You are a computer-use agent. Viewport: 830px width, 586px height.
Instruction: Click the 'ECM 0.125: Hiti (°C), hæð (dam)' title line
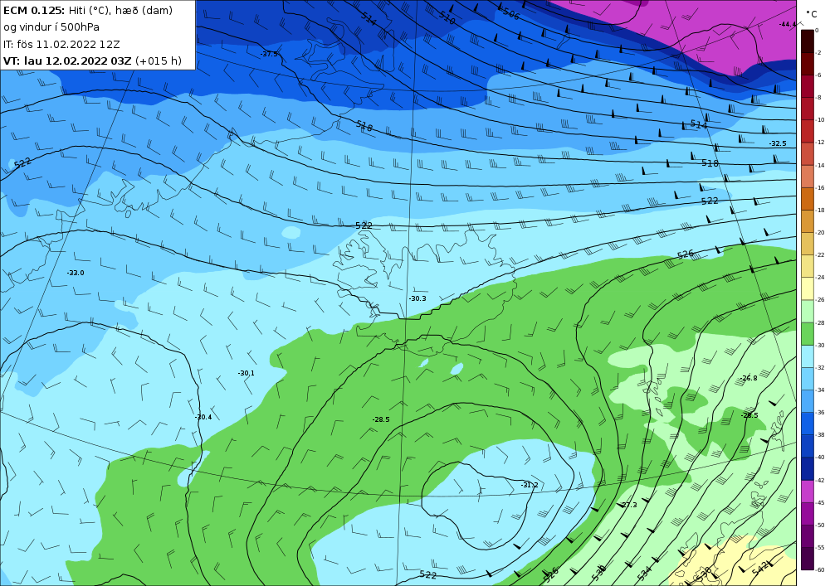[x=88, y=11]
